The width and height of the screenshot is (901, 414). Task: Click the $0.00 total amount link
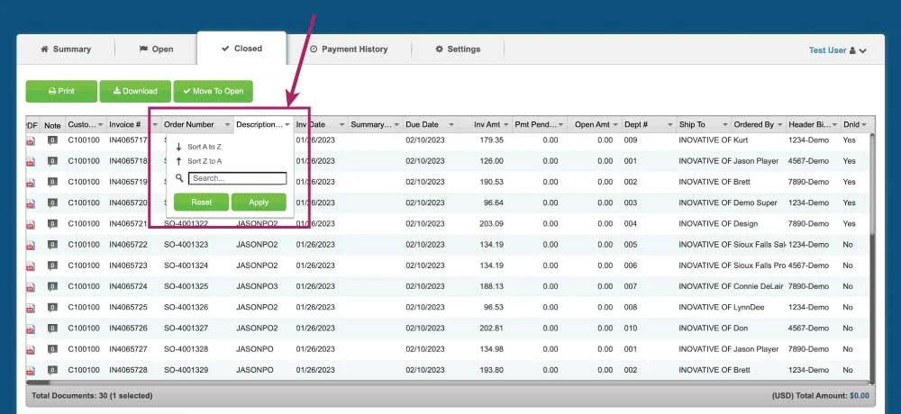pyautogui.click(x=860, y=396)
